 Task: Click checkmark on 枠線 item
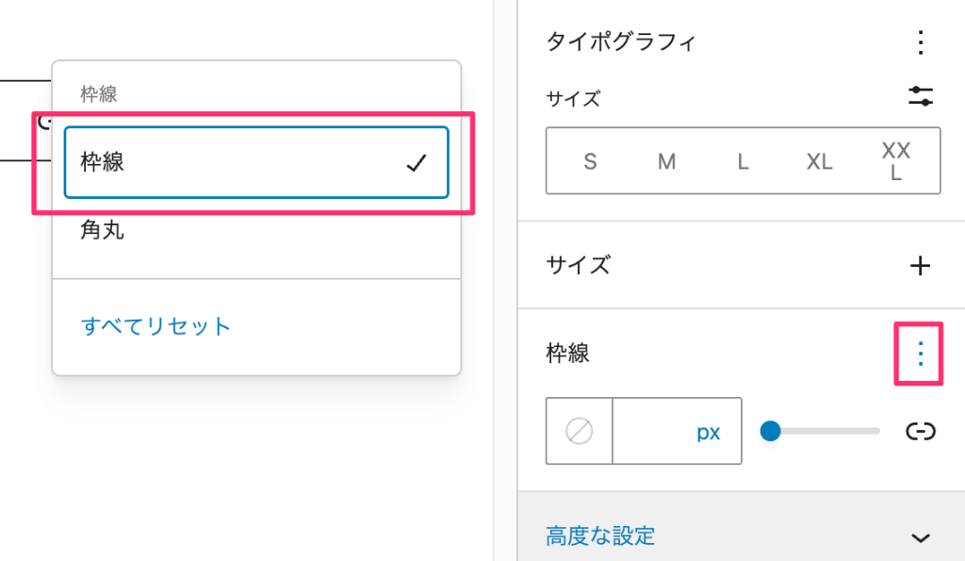416,162
